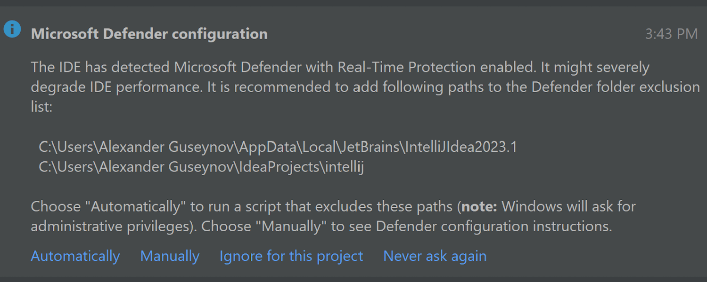Viewport: 707px width, 282px height.
Task: Open Manually to view Defender configuration instructions
Action: (x=169, y=256)
